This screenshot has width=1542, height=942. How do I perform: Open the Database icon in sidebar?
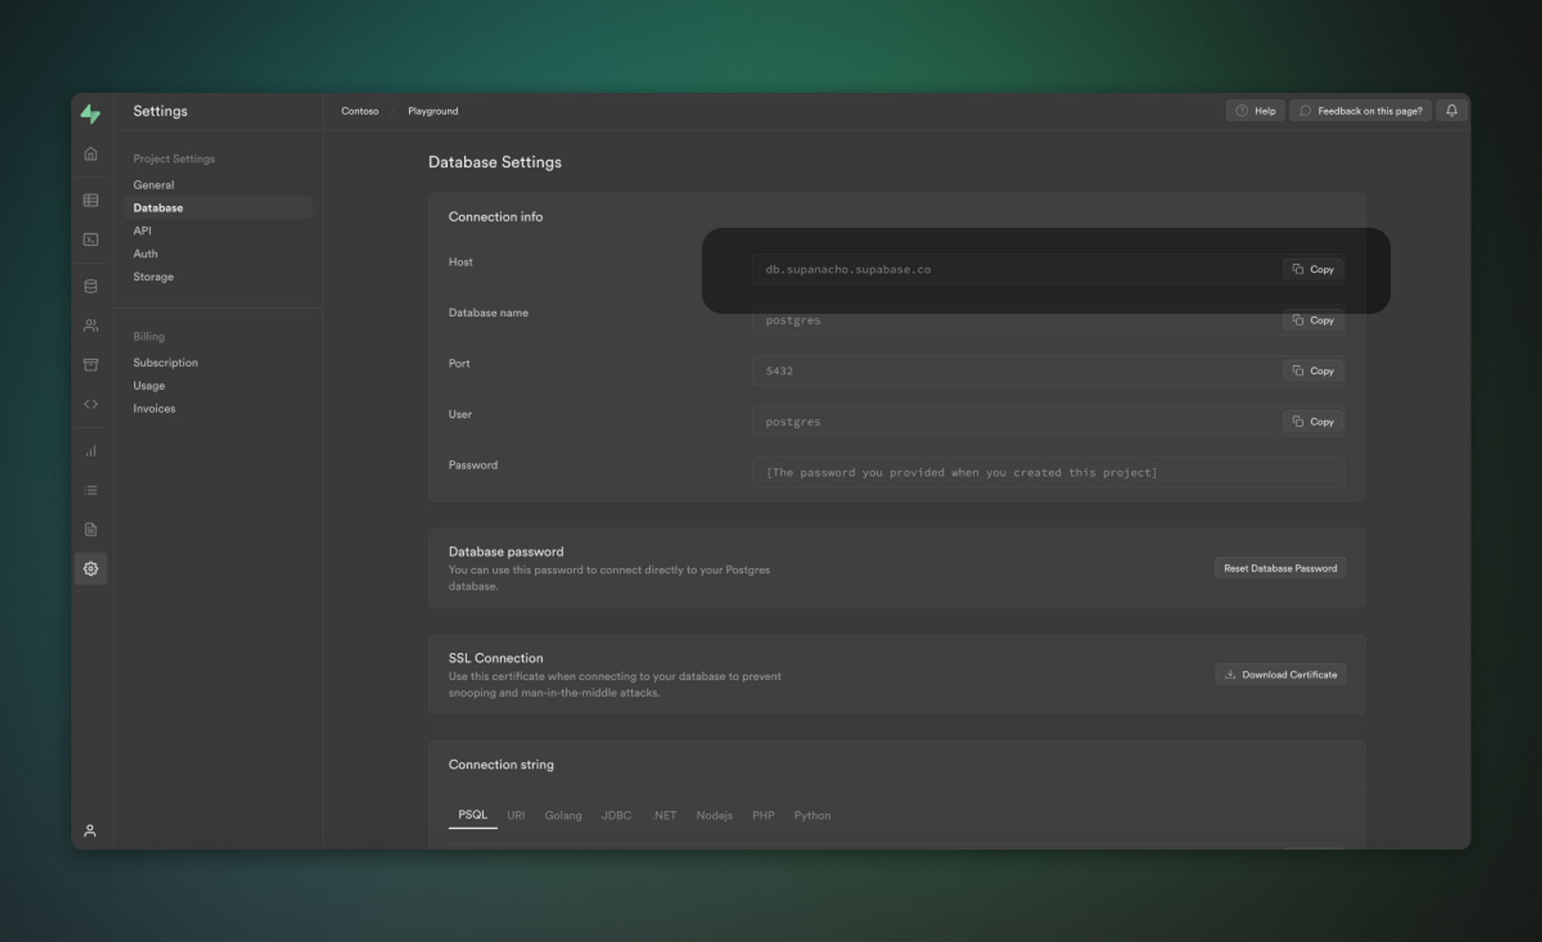(90, 287)
